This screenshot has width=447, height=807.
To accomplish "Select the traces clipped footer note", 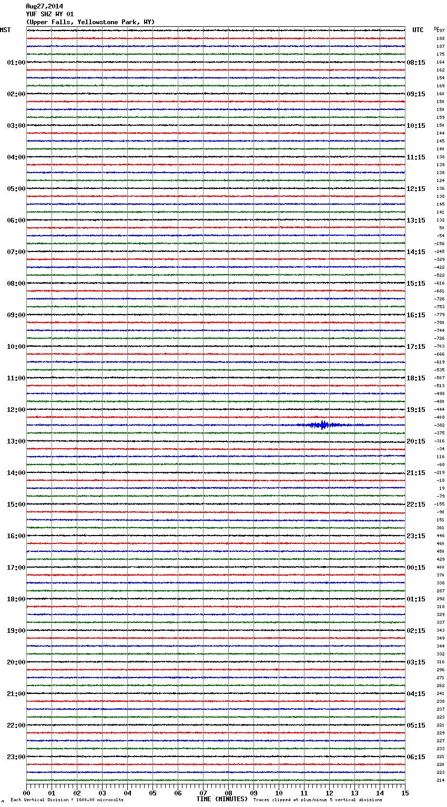I will tap(318, 800).
